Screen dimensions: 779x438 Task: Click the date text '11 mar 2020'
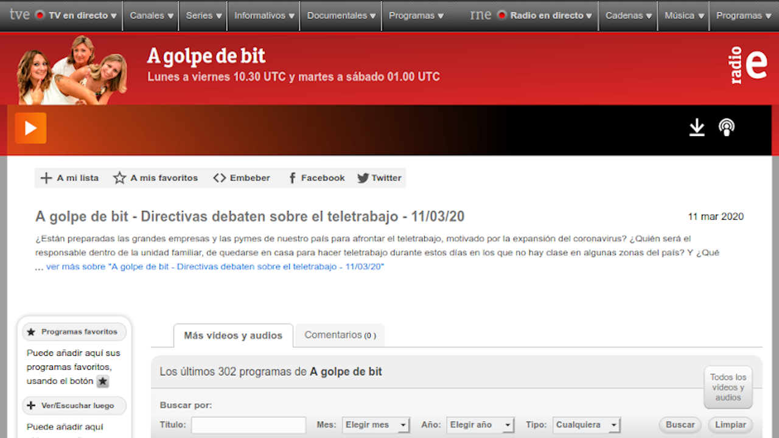pos(716,217)
